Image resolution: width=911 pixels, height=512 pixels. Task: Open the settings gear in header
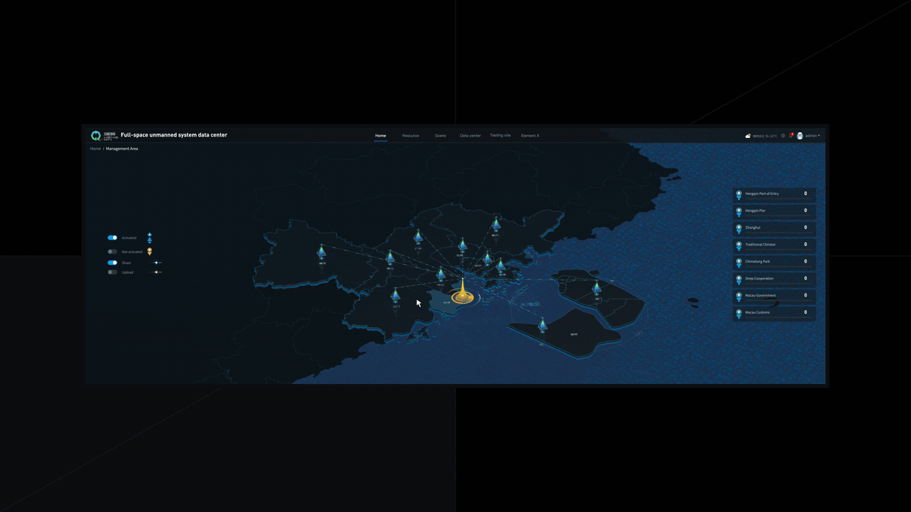783,135
